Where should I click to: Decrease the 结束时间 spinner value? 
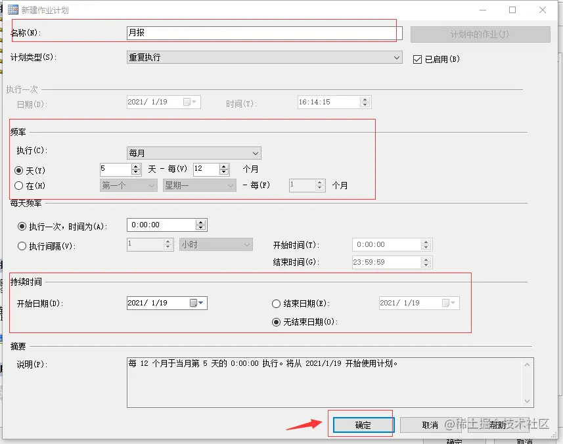426,265
